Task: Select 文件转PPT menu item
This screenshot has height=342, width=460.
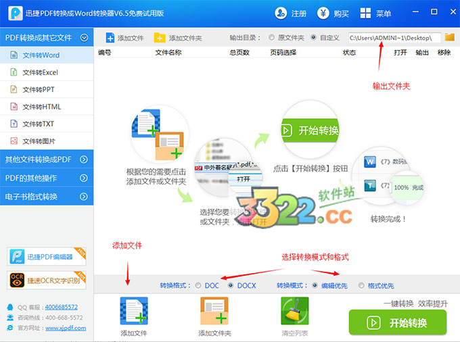Action: 47,89
